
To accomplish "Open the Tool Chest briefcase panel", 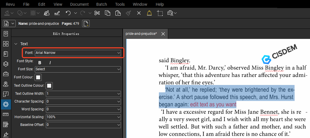I will point(6,74).
